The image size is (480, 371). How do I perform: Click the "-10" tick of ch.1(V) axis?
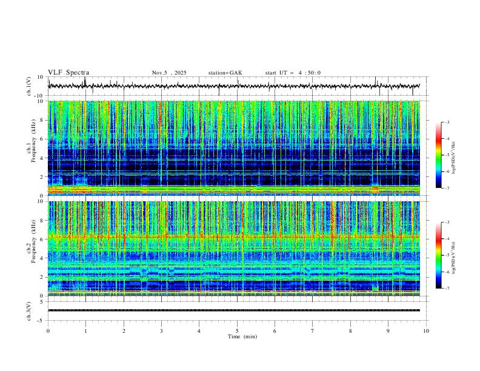tap(39, 96)
